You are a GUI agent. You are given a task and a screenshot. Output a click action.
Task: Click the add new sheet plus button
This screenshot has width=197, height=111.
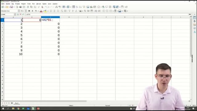12,103
